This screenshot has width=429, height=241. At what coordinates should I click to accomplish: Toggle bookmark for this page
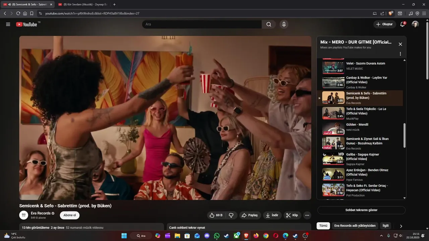point(32,13)
